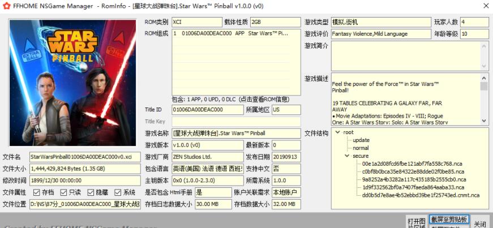
Task: Click the 主钥版本 field 0x0 (1.0.0-2.3.0)
Action: point(208,180)
